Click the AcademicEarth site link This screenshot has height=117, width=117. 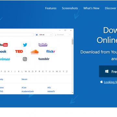coord(28,91)
